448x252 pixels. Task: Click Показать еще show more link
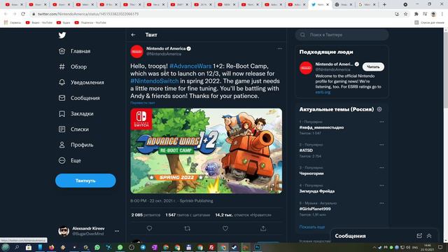pos(312,227)
